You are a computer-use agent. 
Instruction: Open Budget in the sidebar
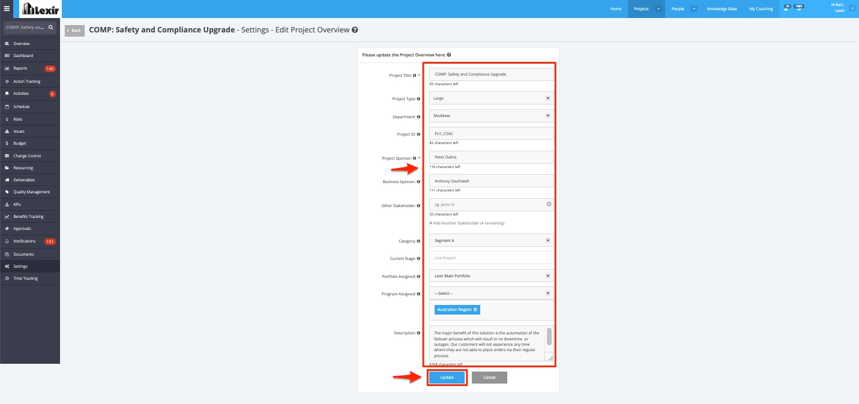(30, 143)
